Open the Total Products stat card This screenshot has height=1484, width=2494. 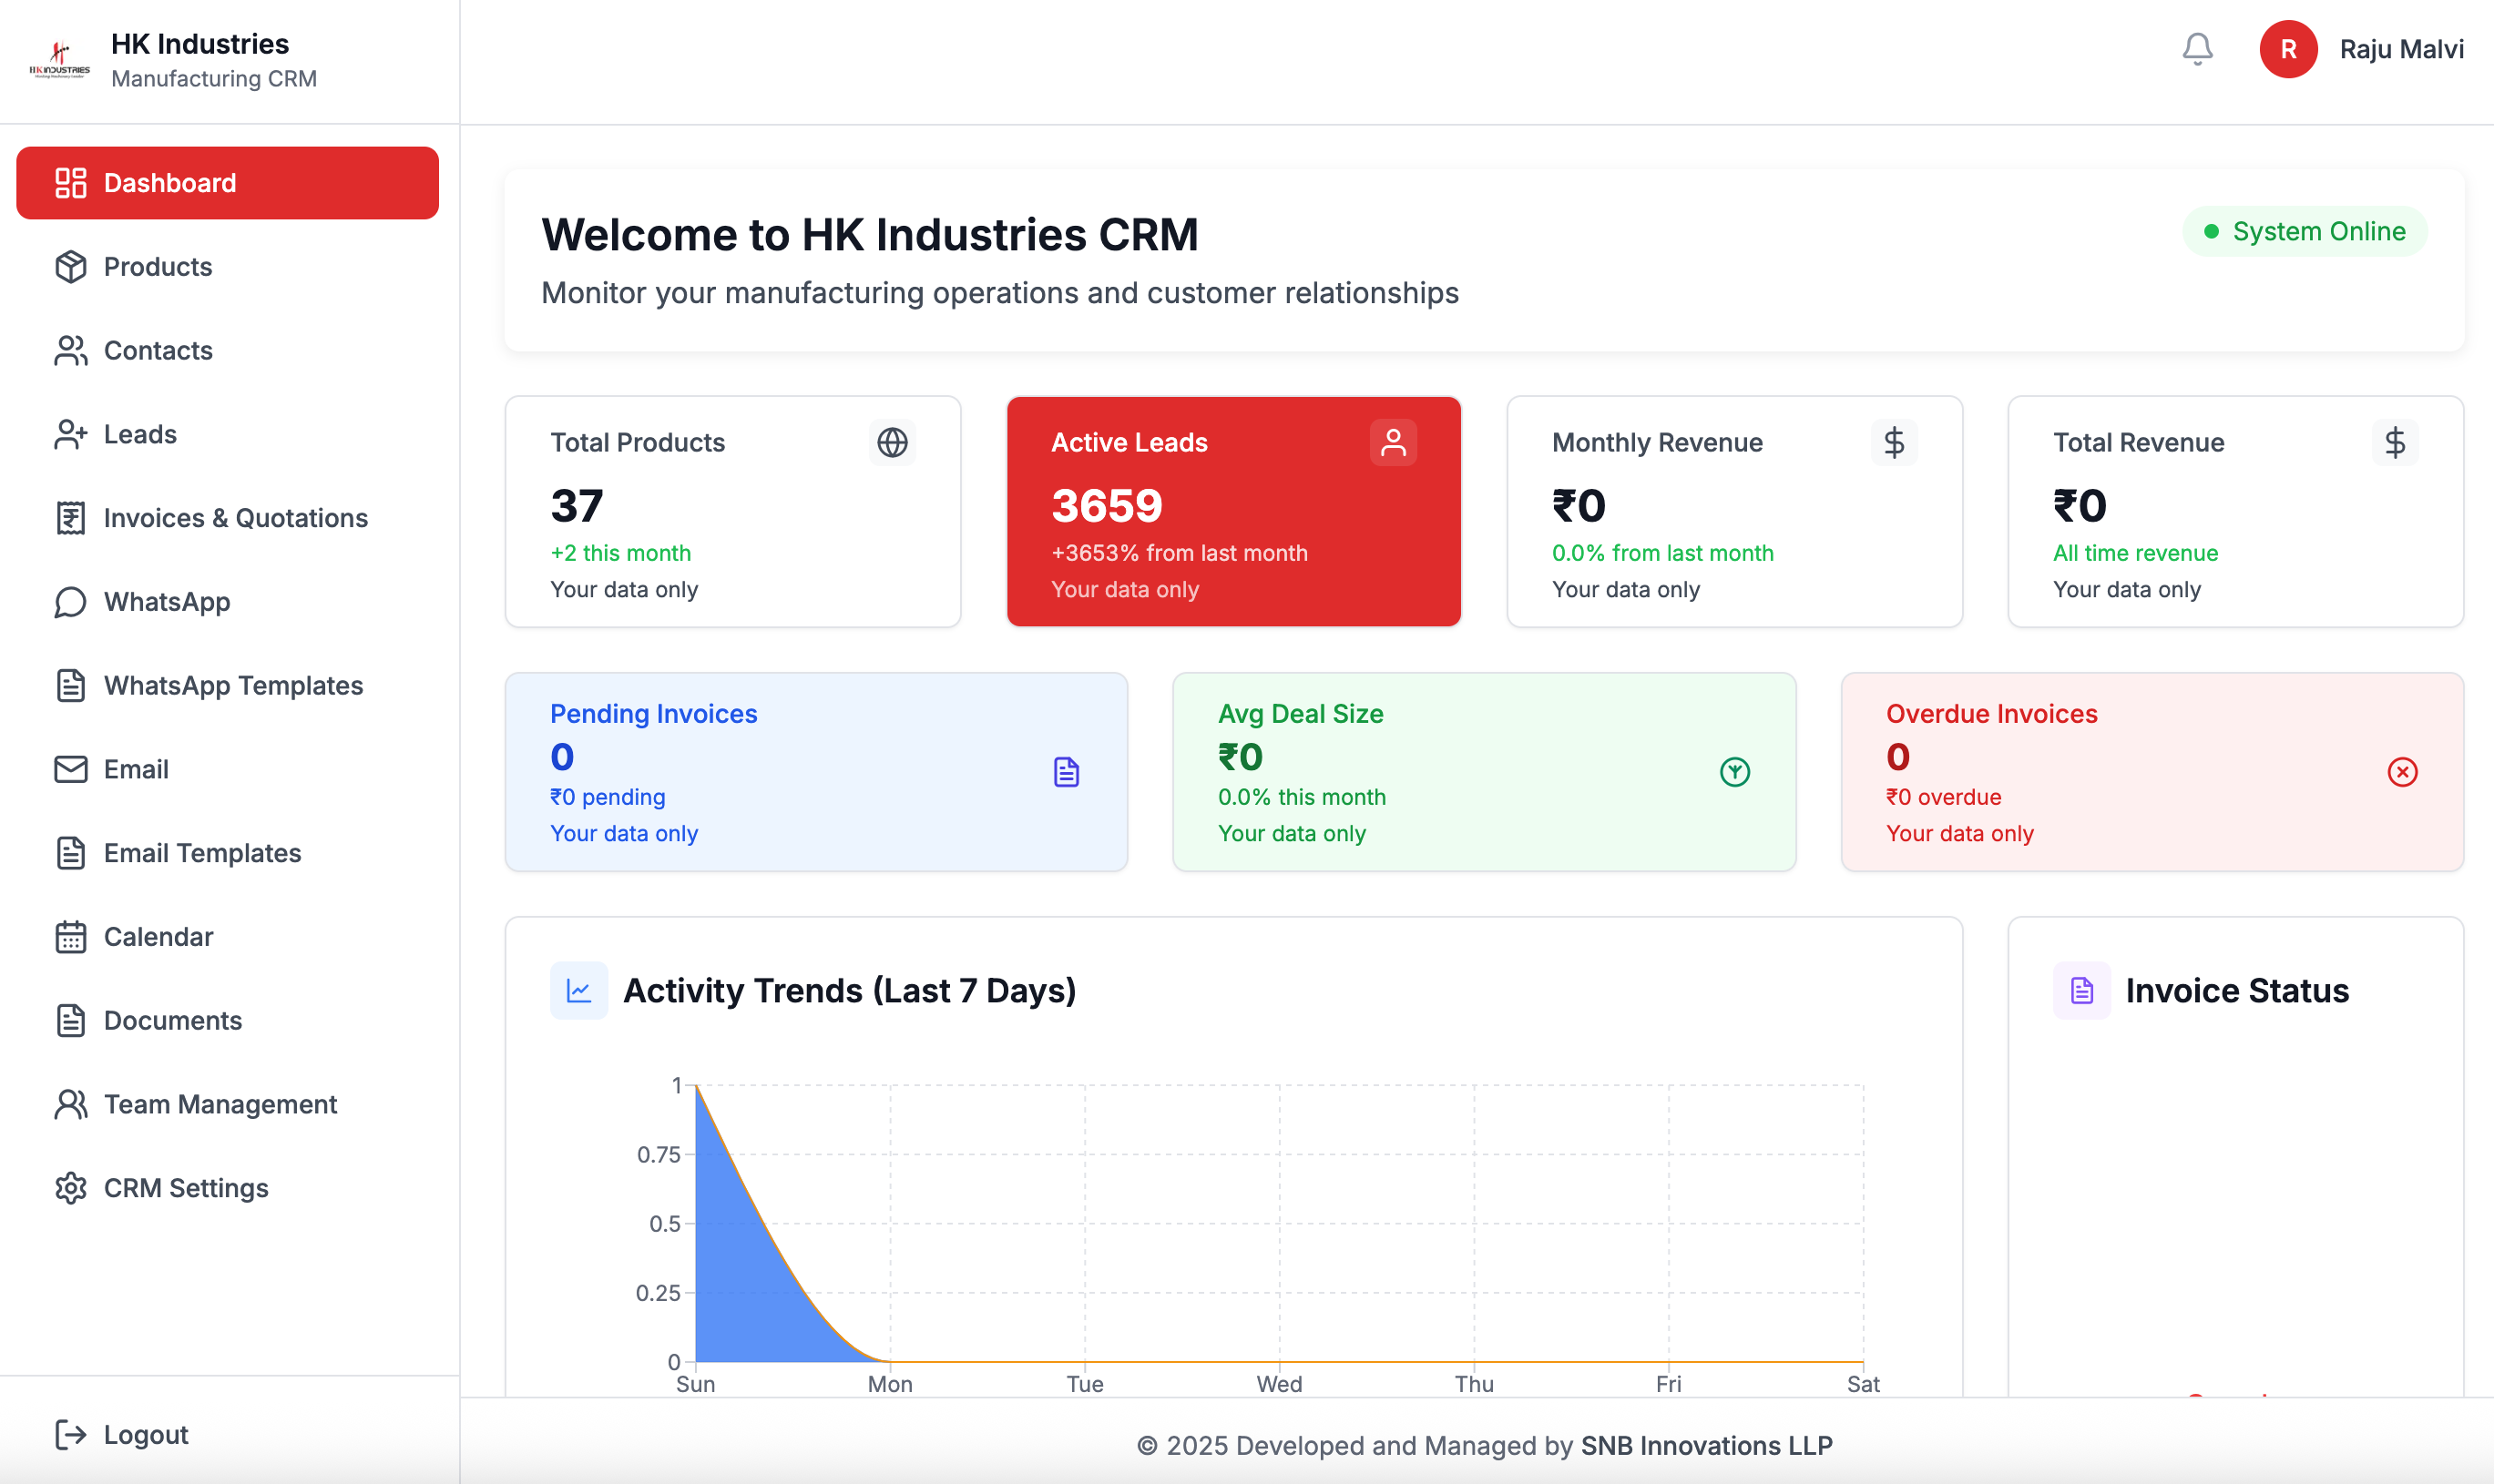(733, 512)
